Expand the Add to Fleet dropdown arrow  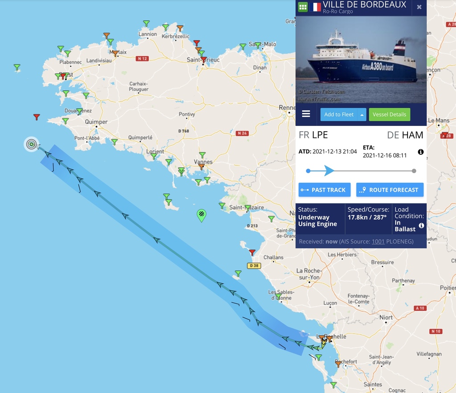click(362, 114)
